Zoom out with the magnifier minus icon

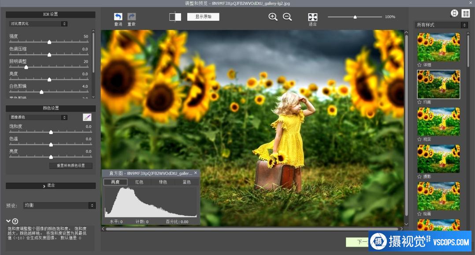click(287, 17)
